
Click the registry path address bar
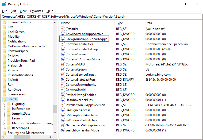[102, 17]
